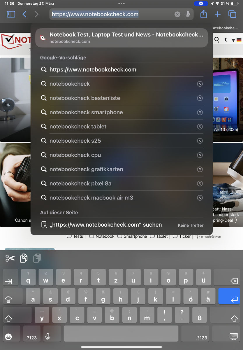Open a new tab with plus icon
243x350 pixels.
[217, 14]
